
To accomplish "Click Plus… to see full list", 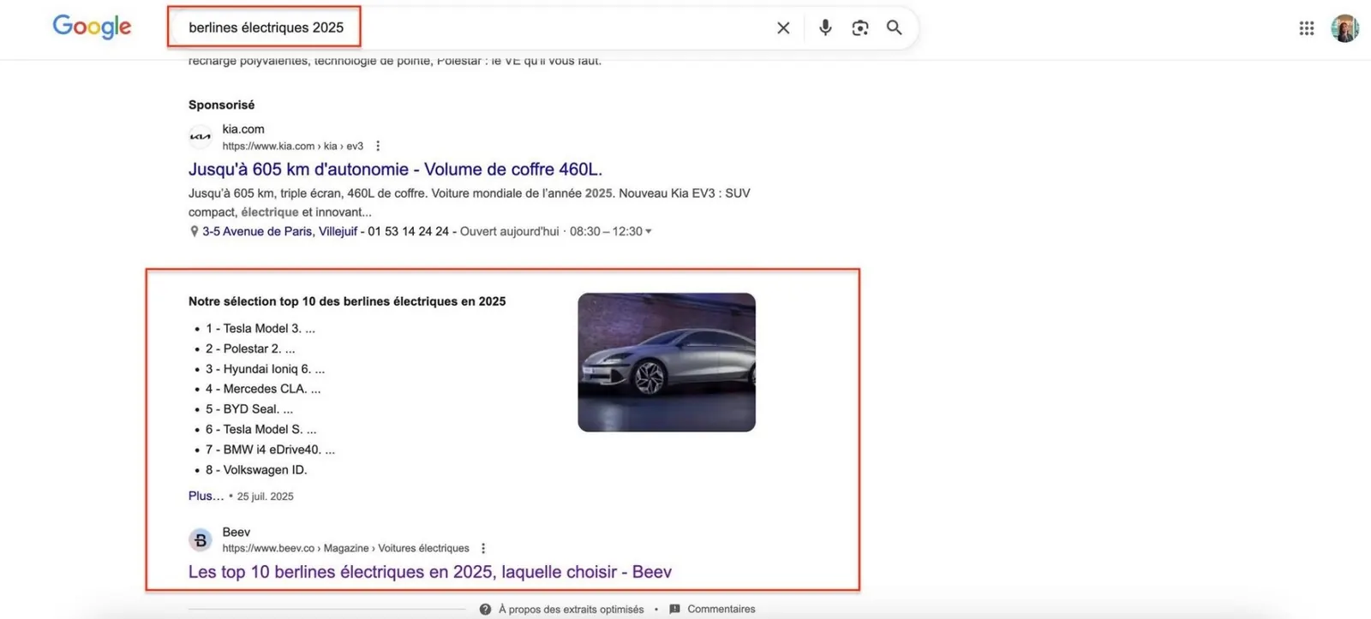I will [x=206, y=496].
